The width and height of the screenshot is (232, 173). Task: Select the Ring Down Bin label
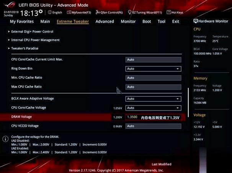click(22, 69)
